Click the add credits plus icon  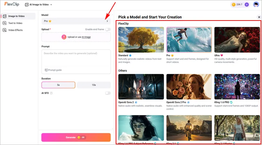point(247,5)
